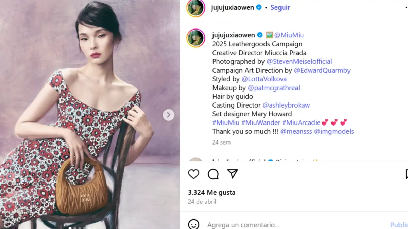Go to next photo with arrow button

coord(168,115)
